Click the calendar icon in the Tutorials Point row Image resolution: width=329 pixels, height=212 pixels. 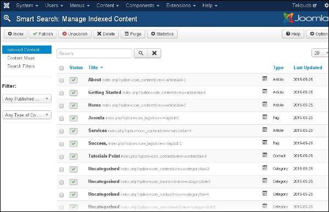pos(265,155)
